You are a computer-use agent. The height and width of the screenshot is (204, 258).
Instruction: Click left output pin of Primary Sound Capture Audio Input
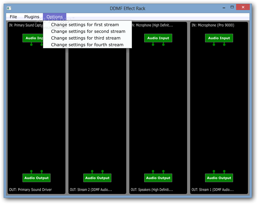click(31, 44)
